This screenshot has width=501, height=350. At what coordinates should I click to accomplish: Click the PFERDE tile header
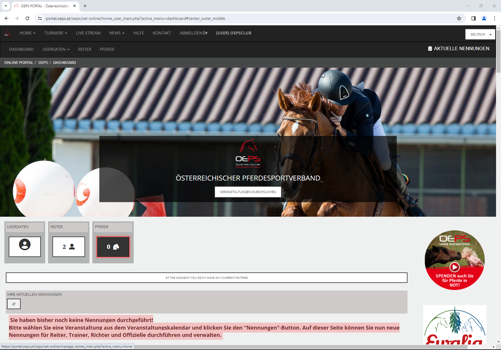pos(113,227)
